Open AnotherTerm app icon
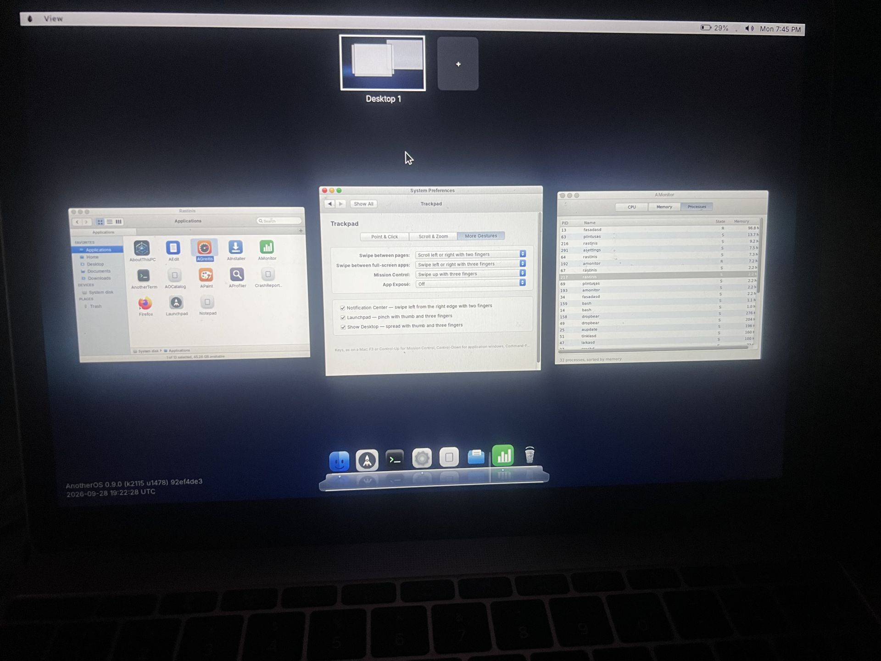 coord(144,276)
